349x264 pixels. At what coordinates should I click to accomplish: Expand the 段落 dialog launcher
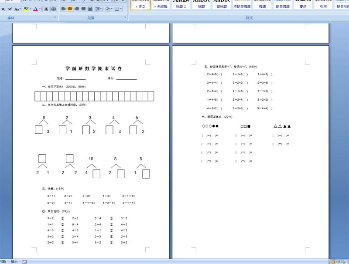pos(125,17)
